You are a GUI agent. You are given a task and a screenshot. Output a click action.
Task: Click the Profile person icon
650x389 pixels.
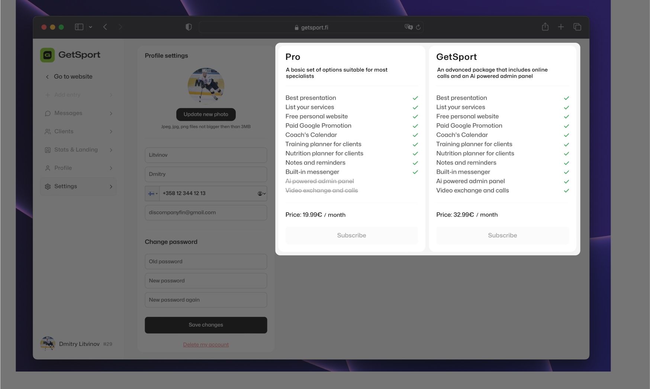[48, 168]
